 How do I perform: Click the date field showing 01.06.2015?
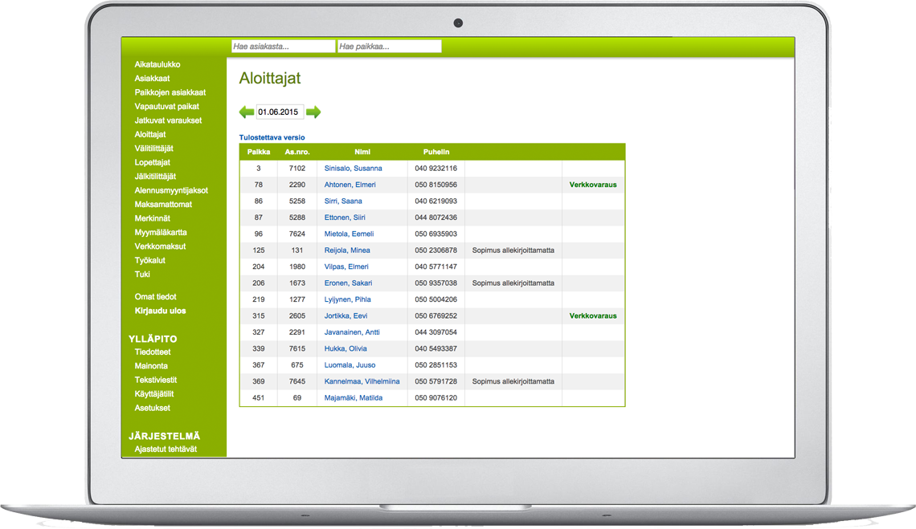[x=279, y=112]
